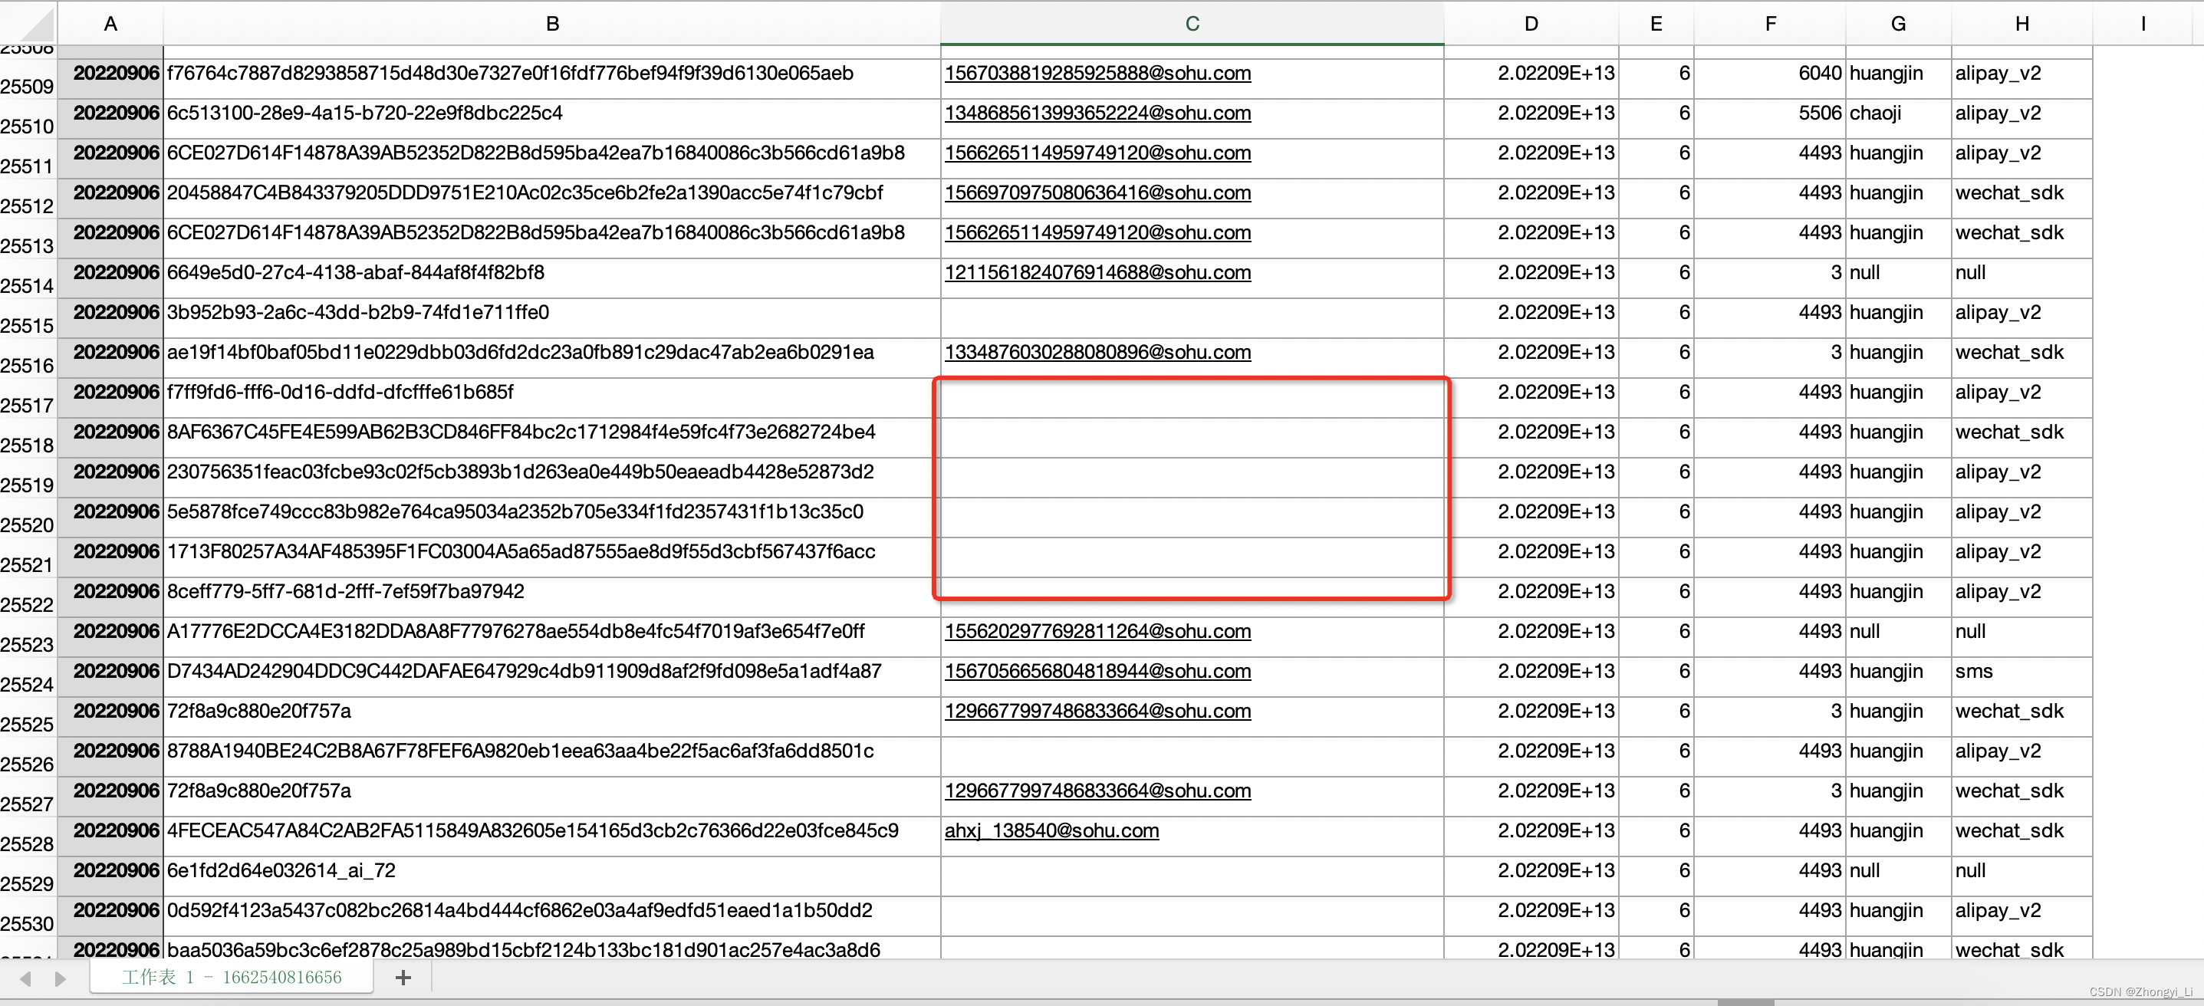Viewport: 2204px width, 1006px height.
Task: Add a new sheet with plus button
Action: (x=403, y=977)
